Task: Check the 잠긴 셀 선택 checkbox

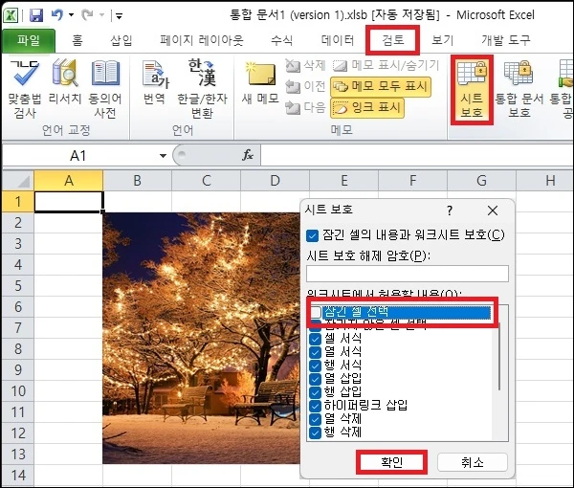Action: (x=316, y=312)
